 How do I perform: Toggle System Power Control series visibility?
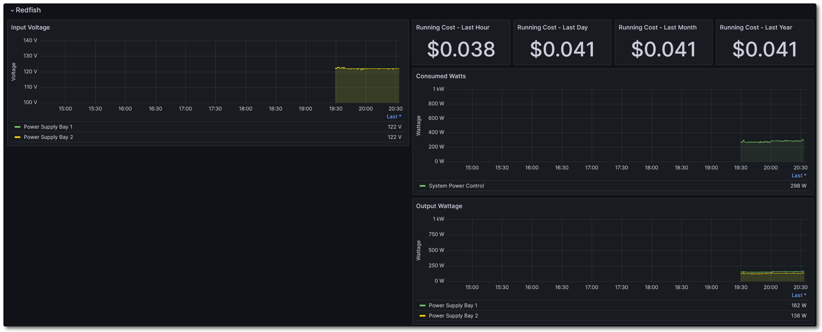[456, 186]
